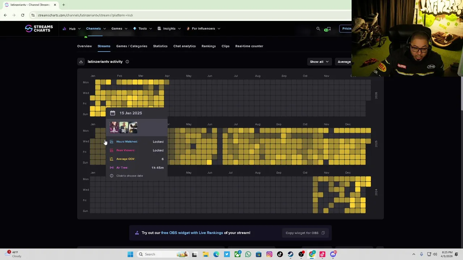
Task: Click the calendar icon beside 15 Jan 2025
Action: coord(112,113)
